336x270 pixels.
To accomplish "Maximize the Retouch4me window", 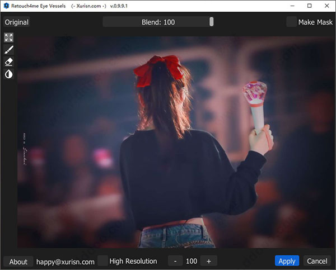I will click(x=310, y=6).
